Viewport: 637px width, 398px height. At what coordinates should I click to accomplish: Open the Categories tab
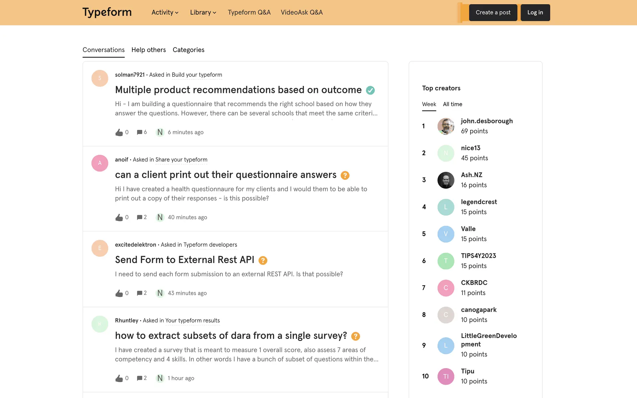[x=188, y=50]
